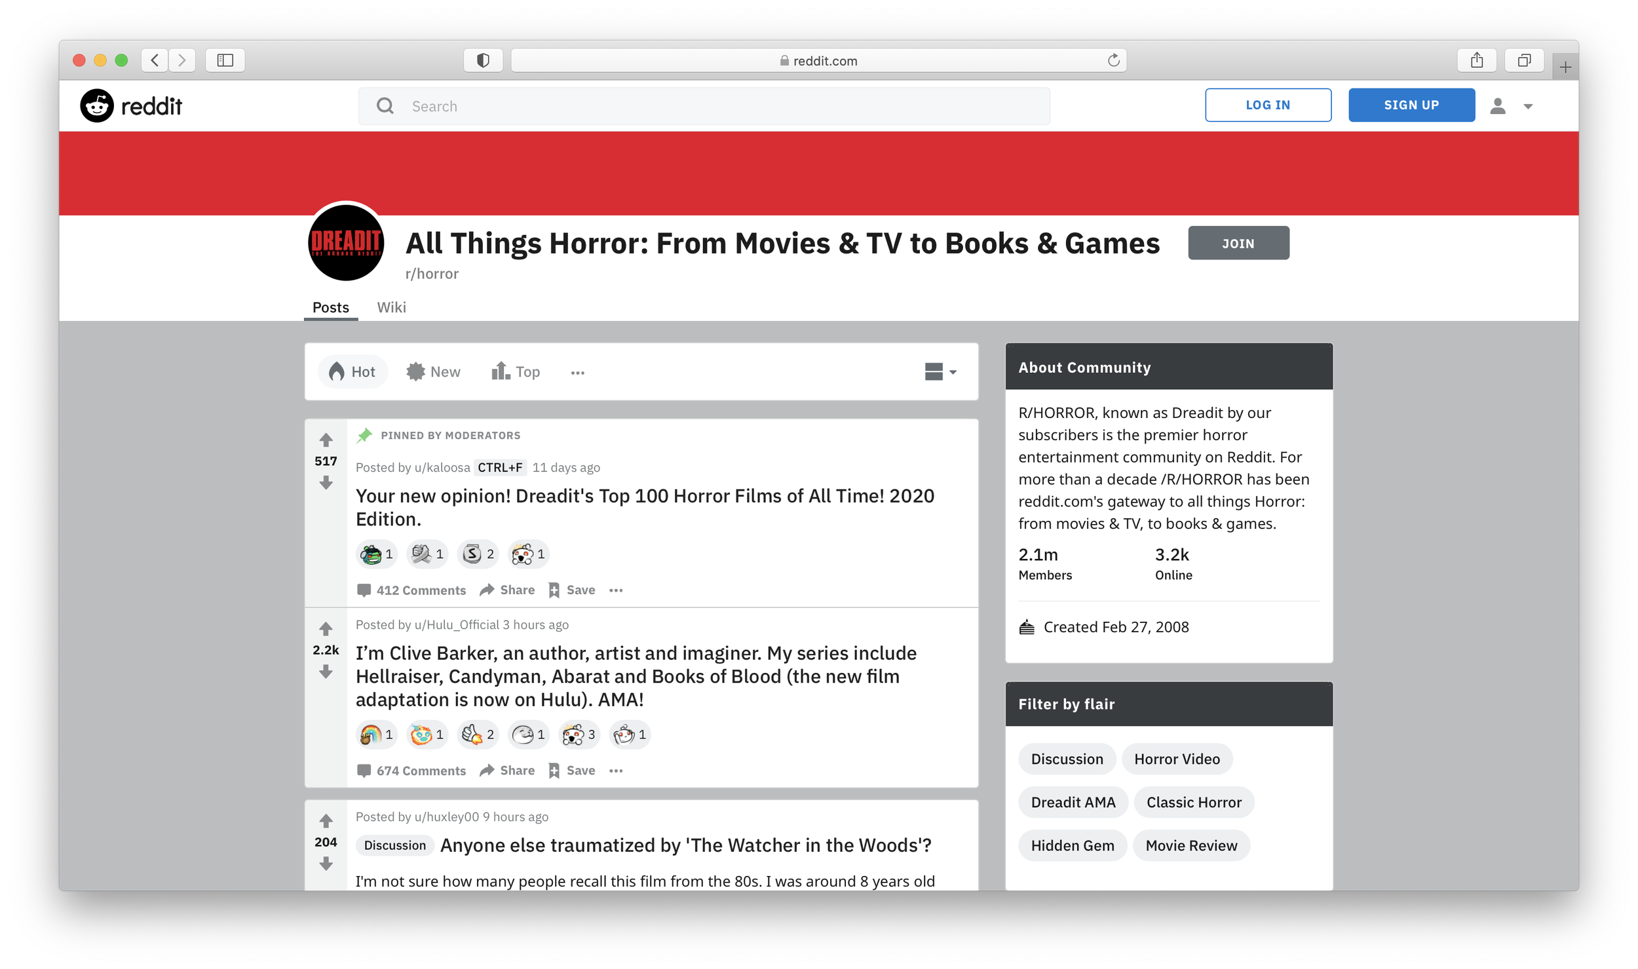This screenshot has height=969, width=1638.
Task: Open comments icon showing 674 Comments
Action: (364, 770)
